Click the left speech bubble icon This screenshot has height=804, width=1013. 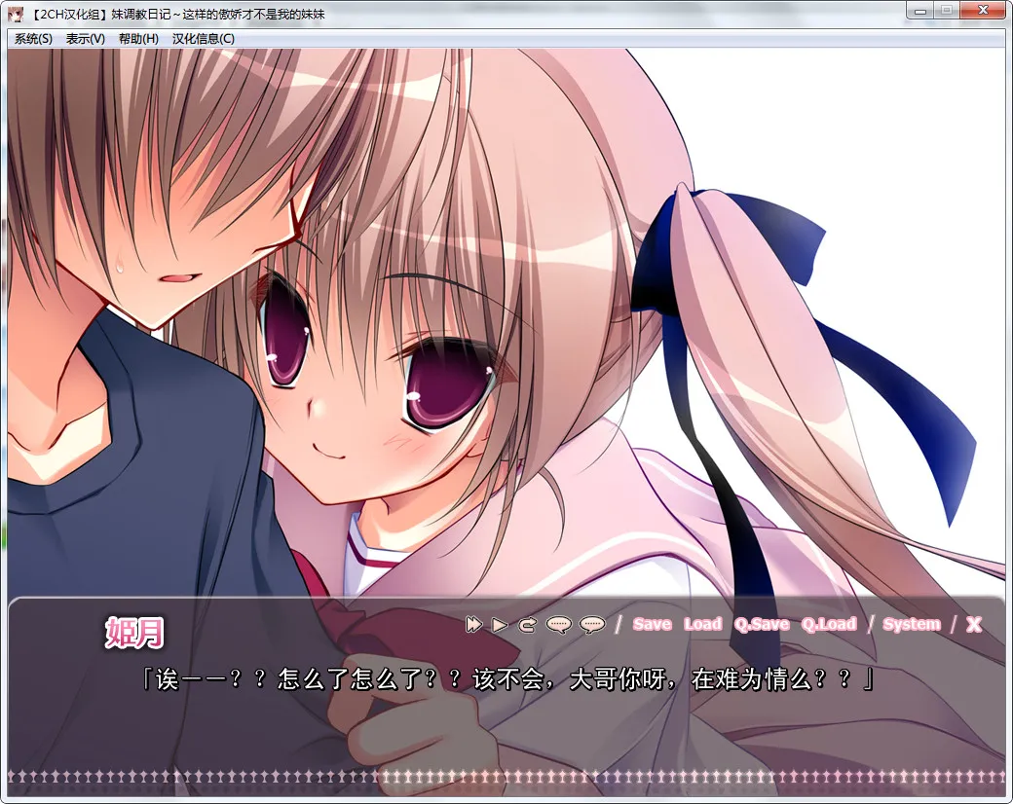point(559,625)
